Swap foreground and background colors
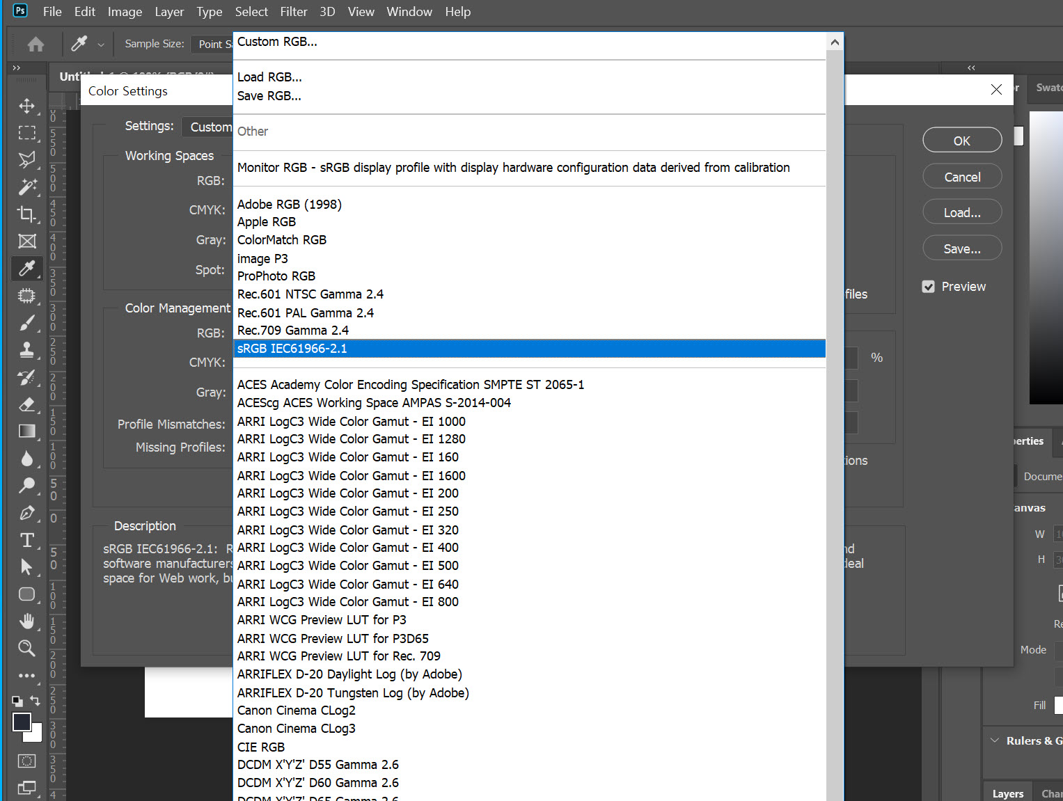Viewport: 1063px width, 801px height. point(35,701)
